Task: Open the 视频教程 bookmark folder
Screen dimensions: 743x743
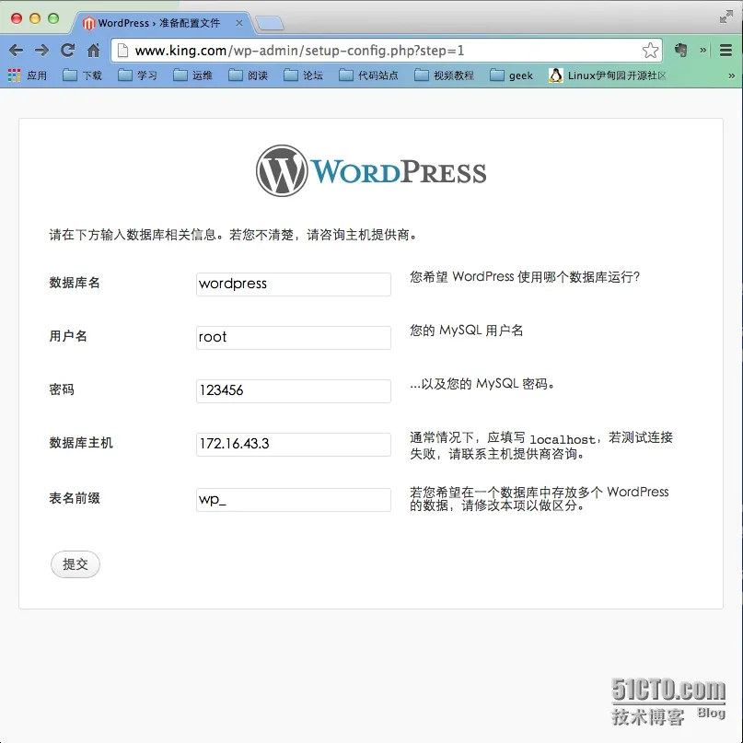Action: [x=444, y=75]
